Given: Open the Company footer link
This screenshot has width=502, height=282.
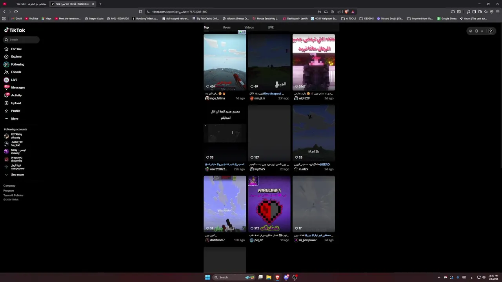Looking at the screenshot, I should (x=9, y=186).
